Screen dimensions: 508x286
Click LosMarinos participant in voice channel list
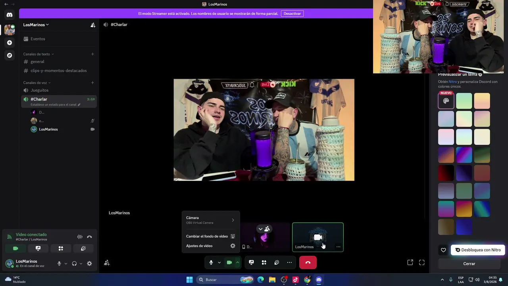click(63, 129)
